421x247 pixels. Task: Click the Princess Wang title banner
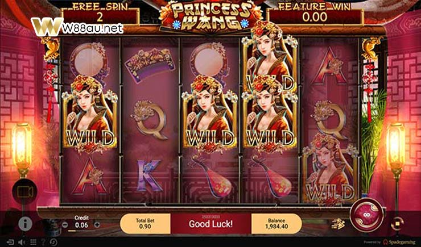(x=210, y=16)
